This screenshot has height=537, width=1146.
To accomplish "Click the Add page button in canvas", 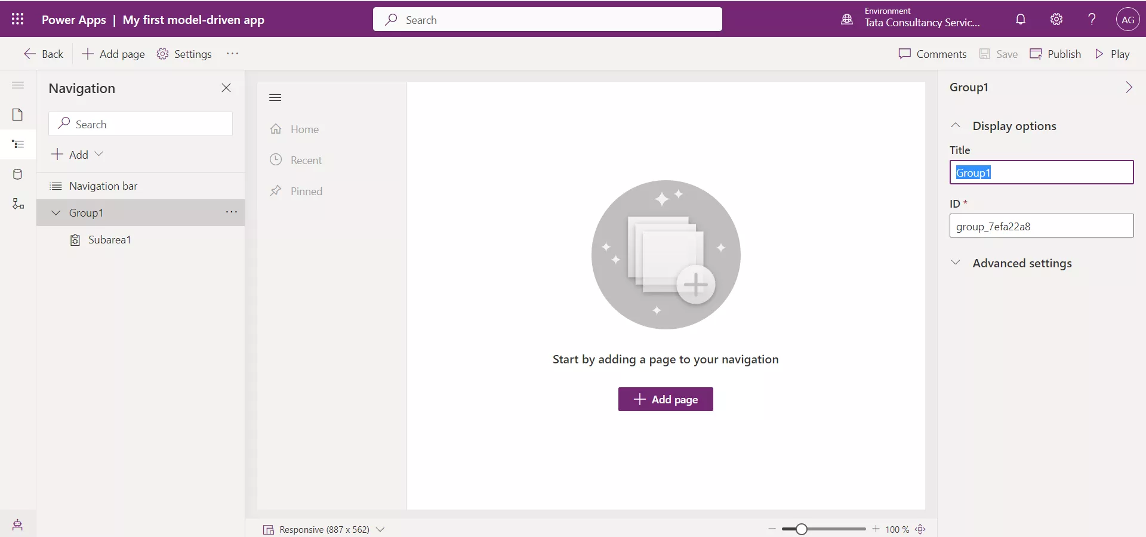I will [x=666, y=399].
